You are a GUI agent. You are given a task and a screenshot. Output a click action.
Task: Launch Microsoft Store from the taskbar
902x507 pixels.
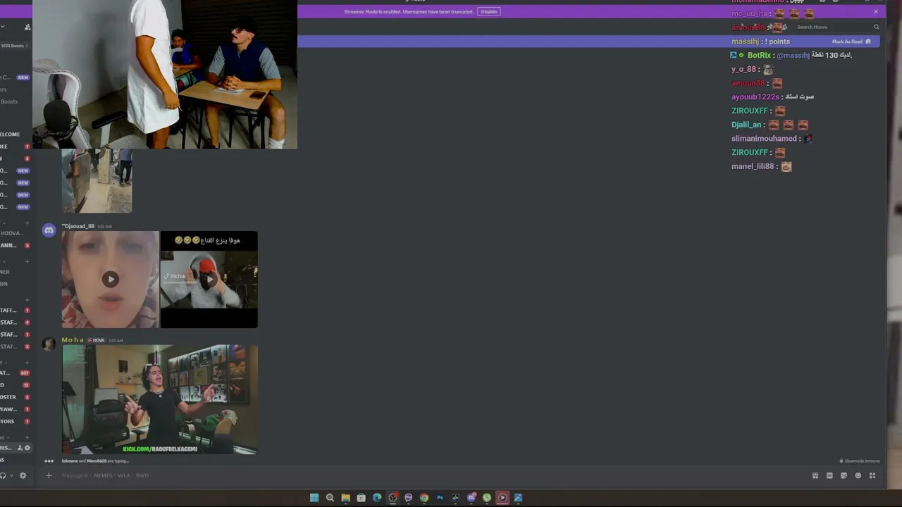[x=361, y=498]
